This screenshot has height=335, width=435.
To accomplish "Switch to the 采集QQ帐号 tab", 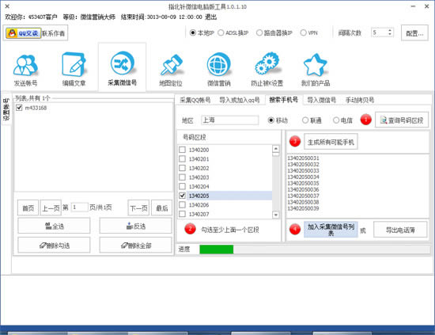I will (195, 100).
